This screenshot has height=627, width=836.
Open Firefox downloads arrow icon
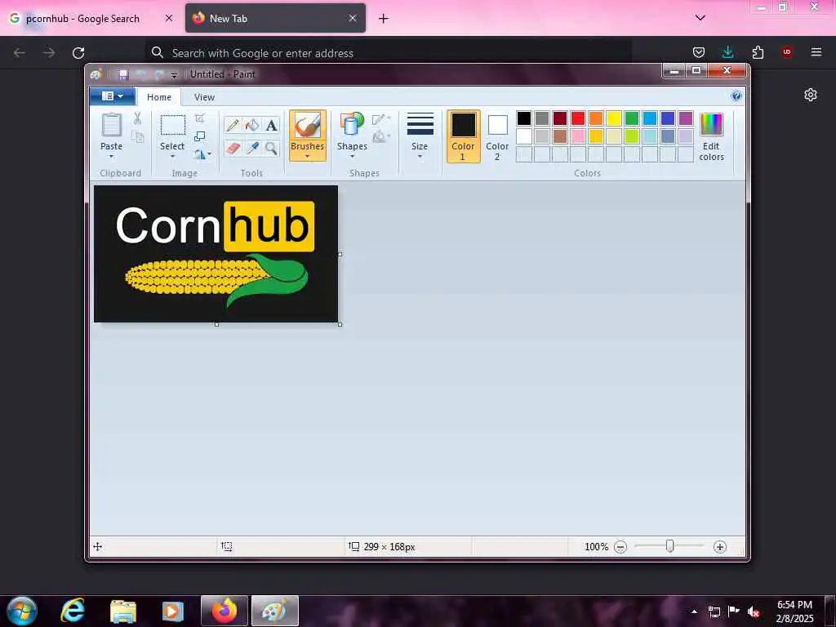tap(727, 52)
